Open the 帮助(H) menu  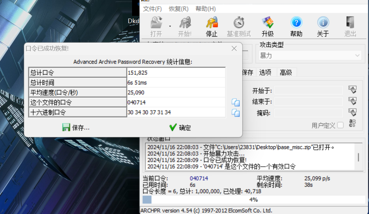click(205, 9)
